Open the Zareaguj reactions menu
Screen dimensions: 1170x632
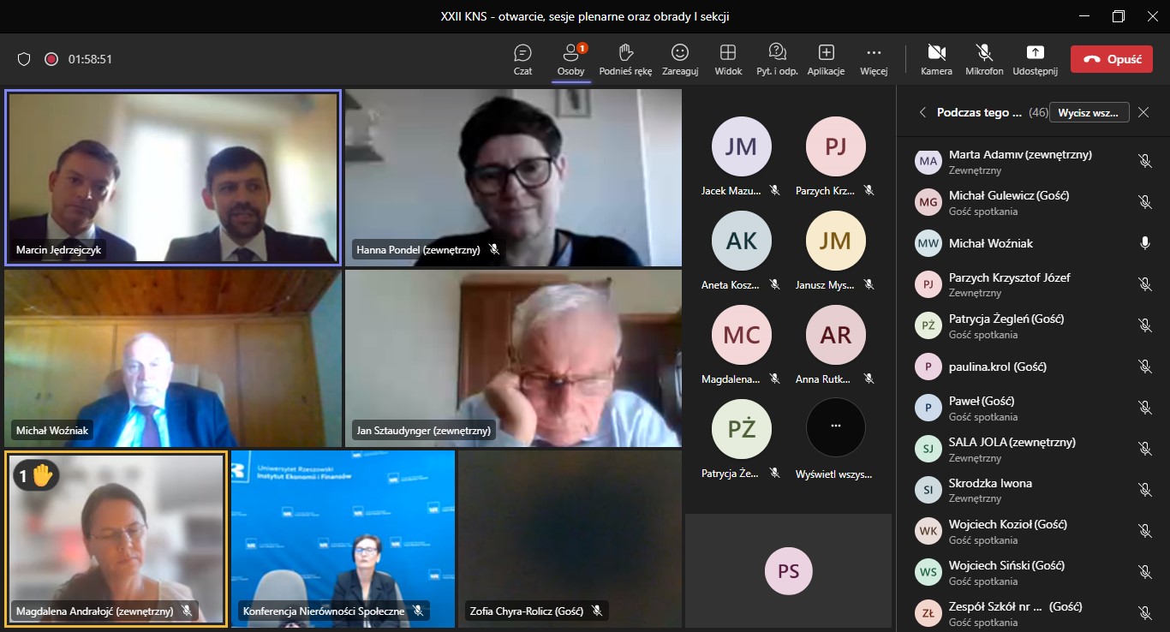pyautogui.click(x=680, y=58)
